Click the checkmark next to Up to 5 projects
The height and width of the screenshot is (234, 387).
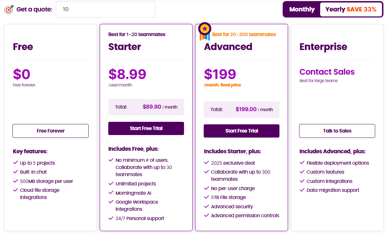pyautogui.click(x=15, y=163)
